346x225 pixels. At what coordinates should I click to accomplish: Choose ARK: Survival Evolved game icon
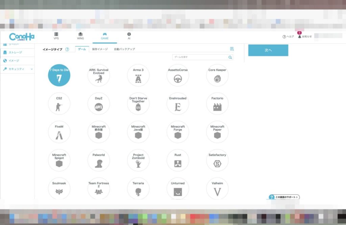point(99,75)
